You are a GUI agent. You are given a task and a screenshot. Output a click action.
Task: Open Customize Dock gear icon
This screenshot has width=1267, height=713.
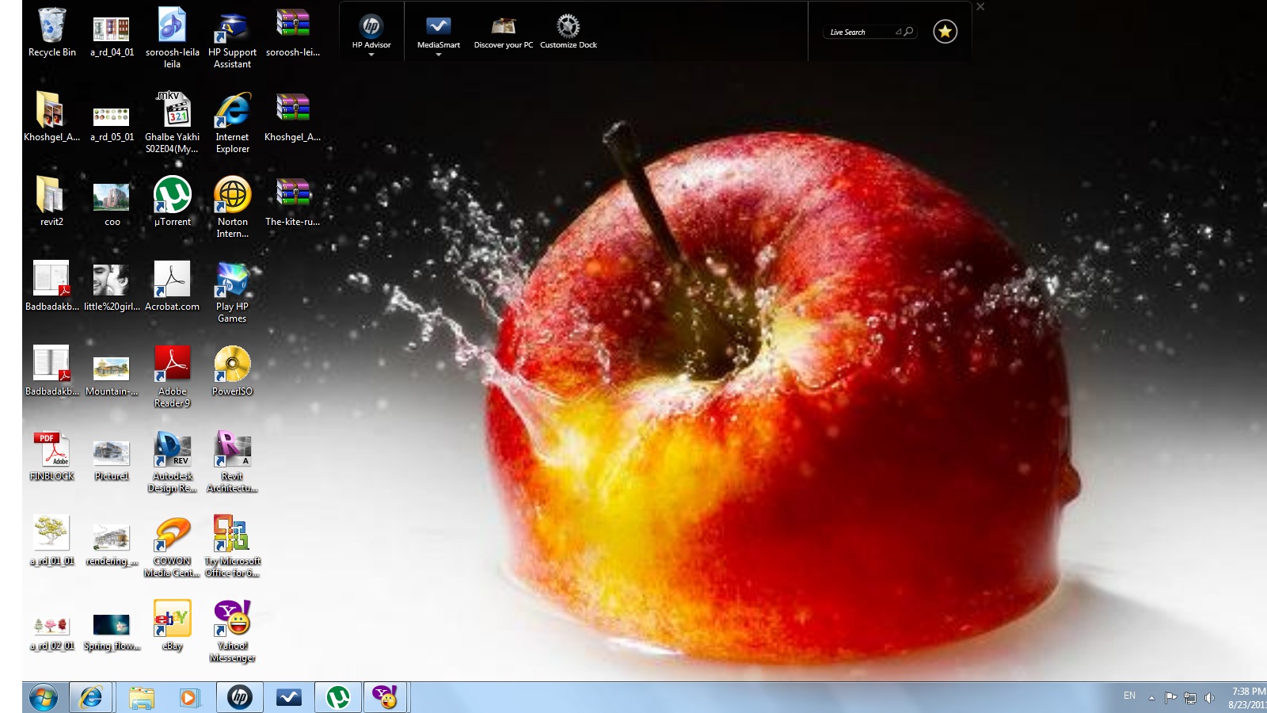click(568, 28)
